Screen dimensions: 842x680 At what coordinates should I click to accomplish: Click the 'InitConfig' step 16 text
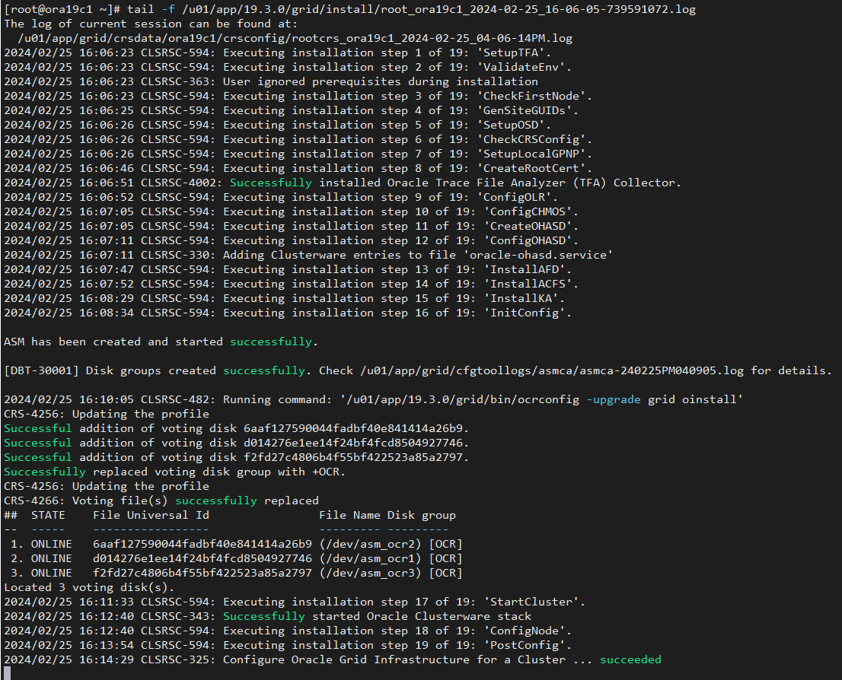[x=525, y=313]
